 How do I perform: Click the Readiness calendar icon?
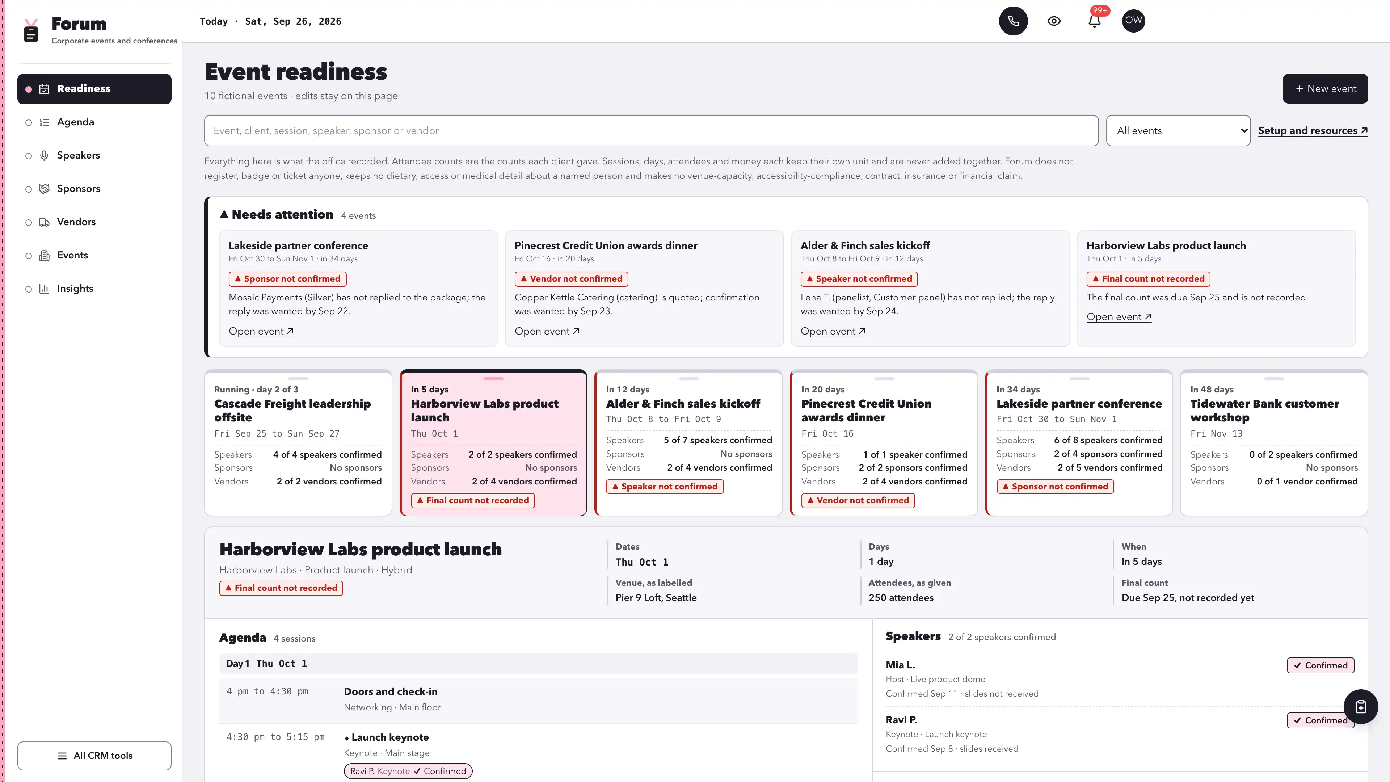[x=44, y=89]
